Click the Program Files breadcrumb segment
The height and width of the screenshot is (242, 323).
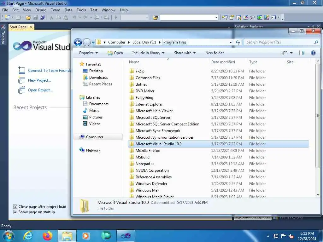click(175, 43)
